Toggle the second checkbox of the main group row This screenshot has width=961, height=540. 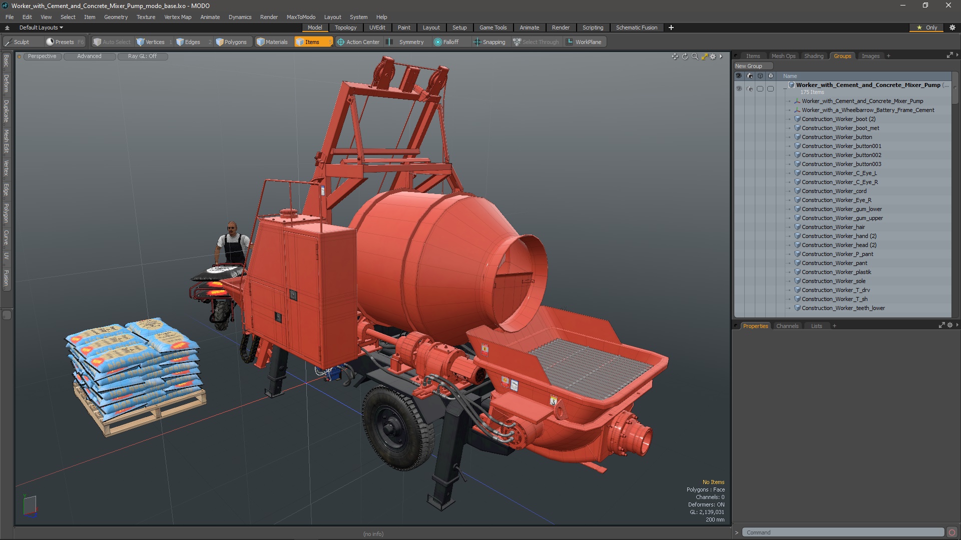coord(770,88)
